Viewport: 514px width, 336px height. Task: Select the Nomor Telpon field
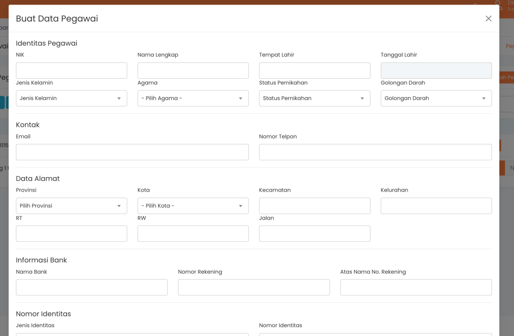pyautogui.click(x=375, y=152)
